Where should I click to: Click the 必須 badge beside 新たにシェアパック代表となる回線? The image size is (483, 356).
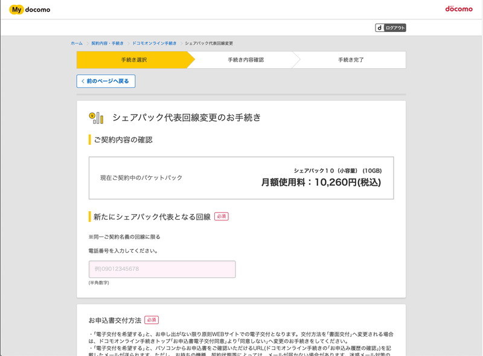click(222, 216)
